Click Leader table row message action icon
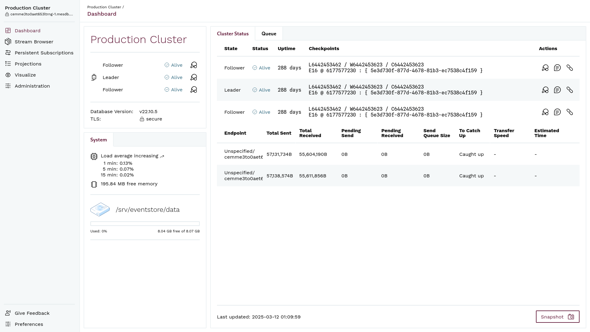Screen dimensions: 590x332 pyautogui.click(x=557, y=90)
